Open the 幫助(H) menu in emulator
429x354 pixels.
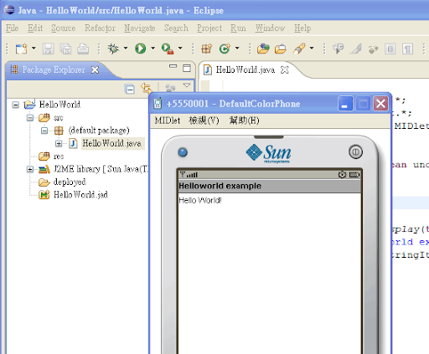pos(245,121)
